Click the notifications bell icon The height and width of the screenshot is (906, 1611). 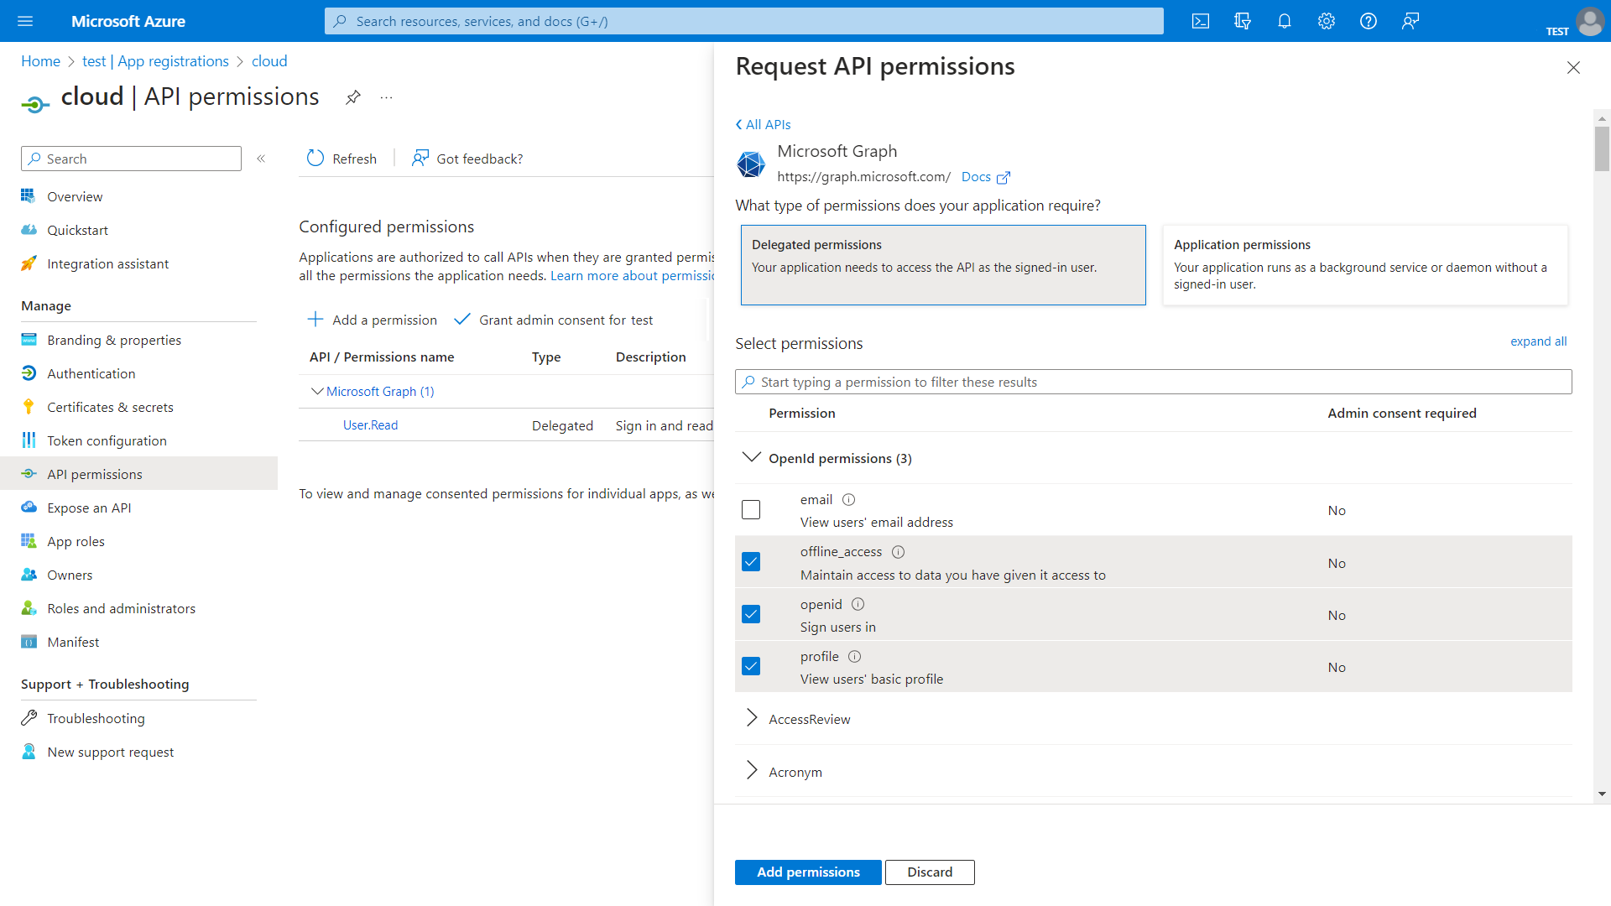[x=1285, y=21]
